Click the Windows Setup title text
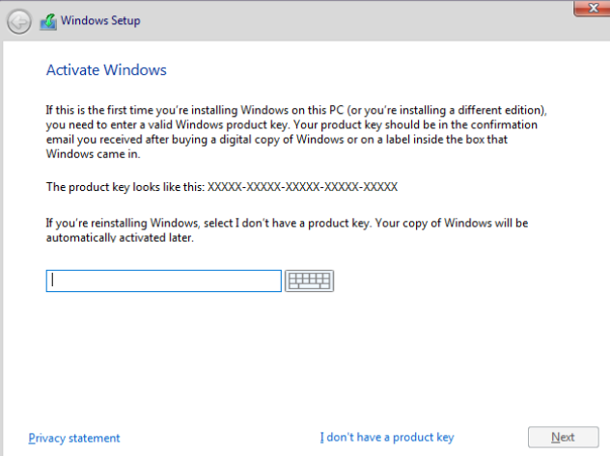610x456 pixels. pos(100,20)
